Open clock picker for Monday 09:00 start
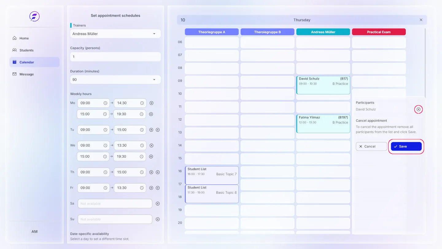This screenshot has width=442, height=249. click(x=105, y=103)
